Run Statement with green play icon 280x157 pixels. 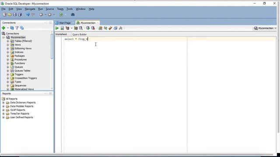click(57, 28)
